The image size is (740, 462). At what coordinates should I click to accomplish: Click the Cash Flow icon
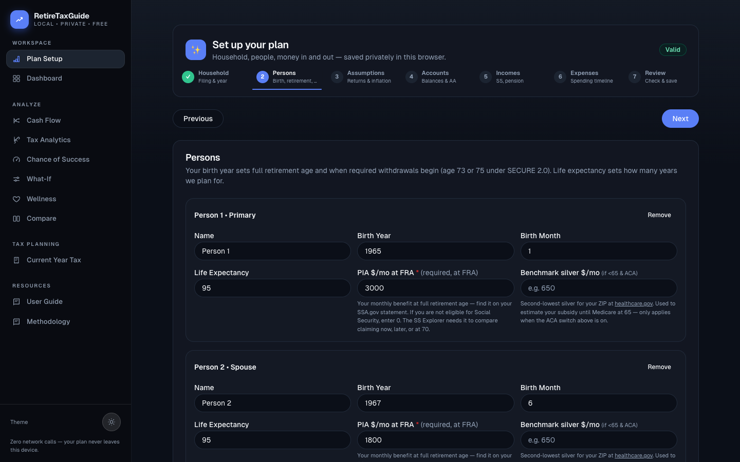coord(16,121)
